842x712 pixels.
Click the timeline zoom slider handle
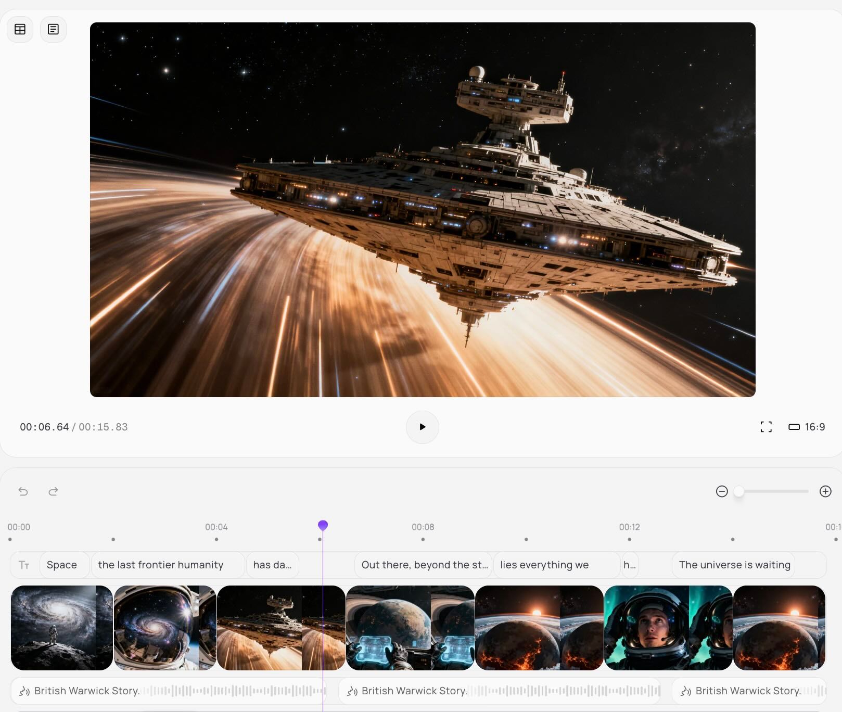[x=738, y=491]
